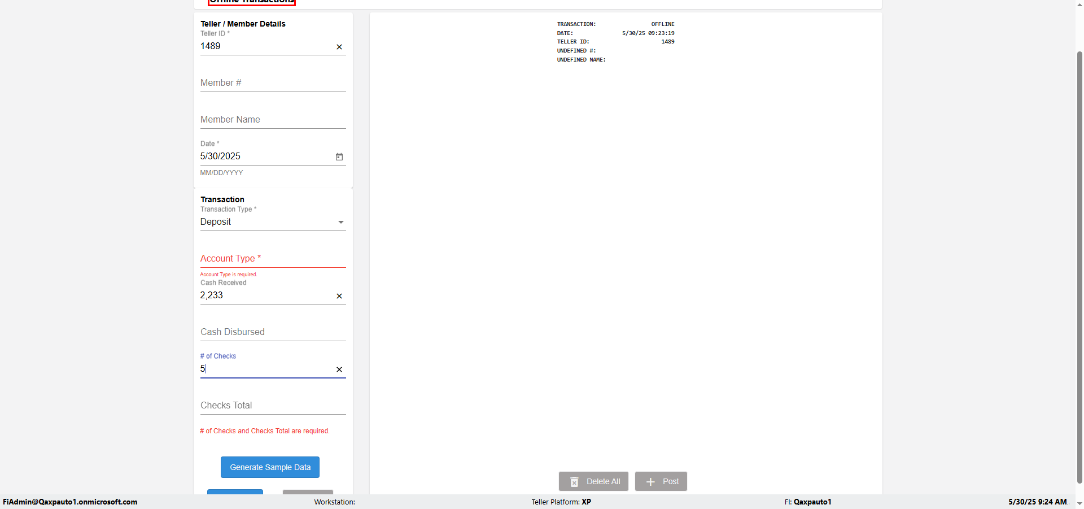The height and width of the screenshot is (509, 1084).
Task: Click the MM/DD/YYYY date hint
Action: pos(222,173)
